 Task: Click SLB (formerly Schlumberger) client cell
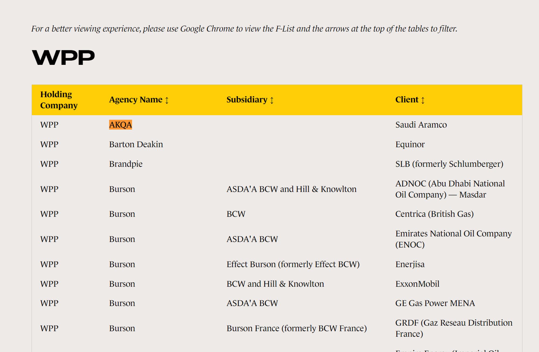coord(449,164)
